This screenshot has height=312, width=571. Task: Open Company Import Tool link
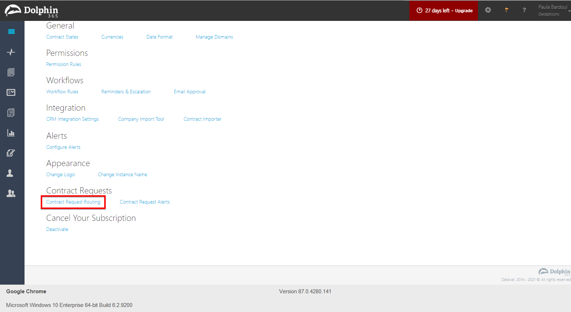(141, 119)
